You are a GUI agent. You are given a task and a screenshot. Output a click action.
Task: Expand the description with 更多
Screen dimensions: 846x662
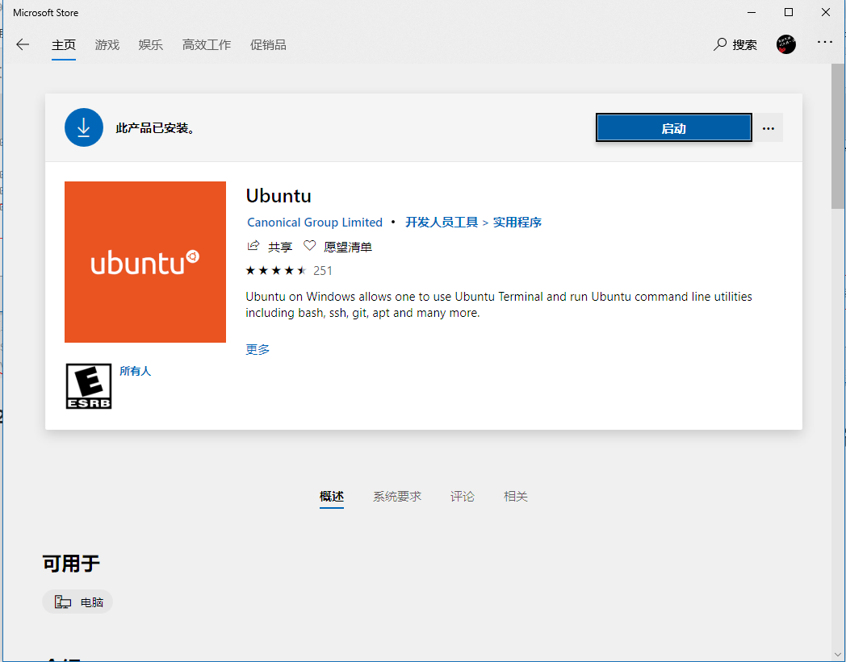tap(257, 349)
